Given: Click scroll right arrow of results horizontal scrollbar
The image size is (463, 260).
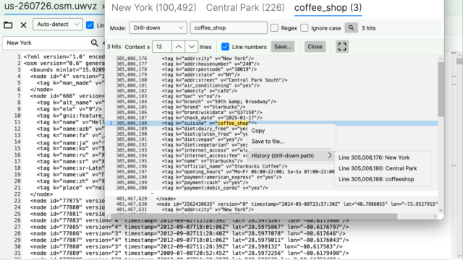Looking at the screenshot, I should click(435, 217).
